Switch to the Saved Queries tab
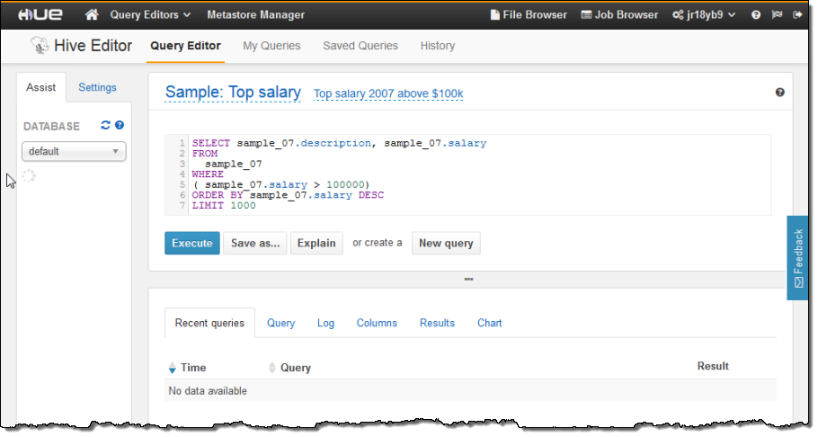This screenshot has width=818, height=437. [x=360, y=46]
